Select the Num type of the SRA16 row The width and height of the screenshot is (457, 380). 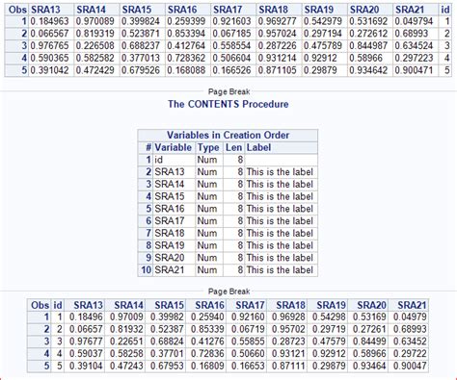(x=207, y=209)
